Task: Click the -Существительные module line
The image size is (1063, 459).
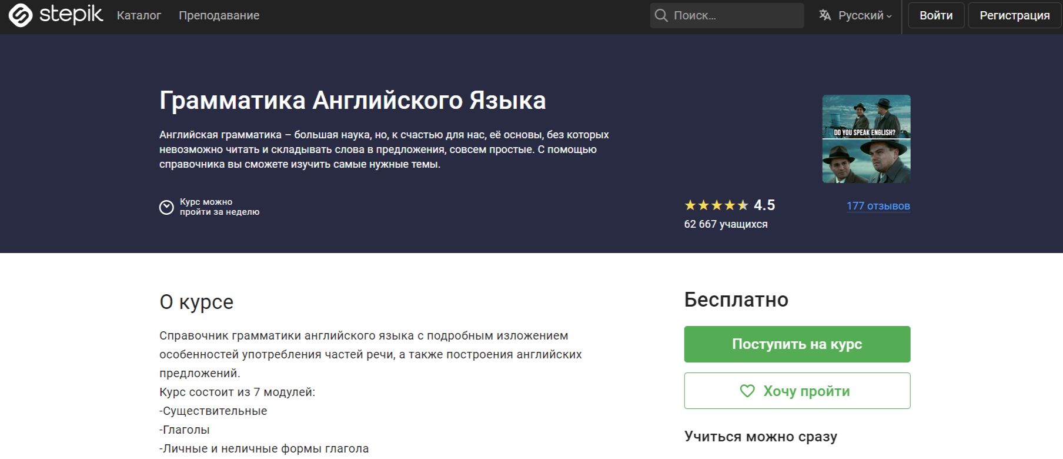Action: (x=213, y=411)
